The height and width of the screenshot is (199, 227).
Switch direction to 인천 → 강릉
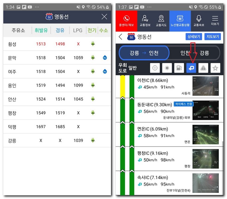click(x=195, y=53)
